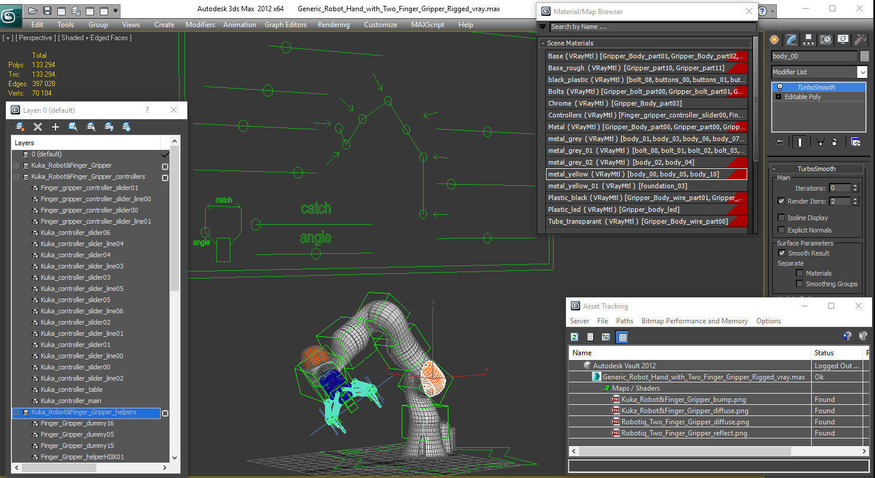Click Delete layer X icon in Layer window
The height and width of the screenshot is (478, 875).
(x=38, y=127)
